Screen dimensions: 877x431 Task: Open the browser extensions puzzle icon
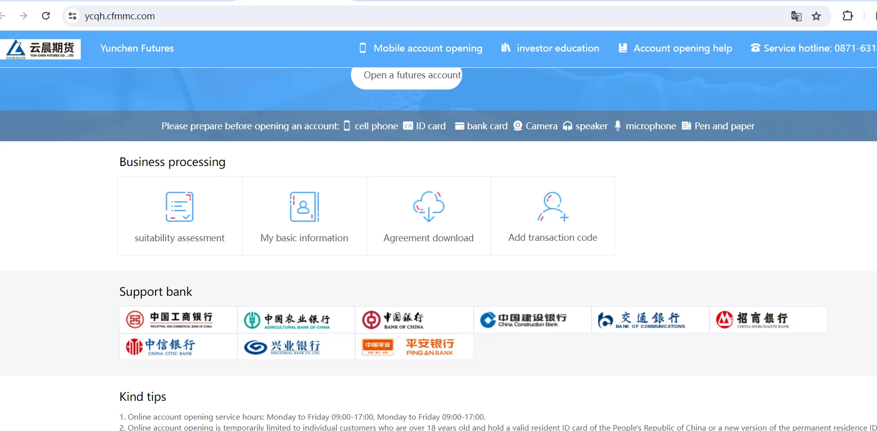[x=848, y=16]
